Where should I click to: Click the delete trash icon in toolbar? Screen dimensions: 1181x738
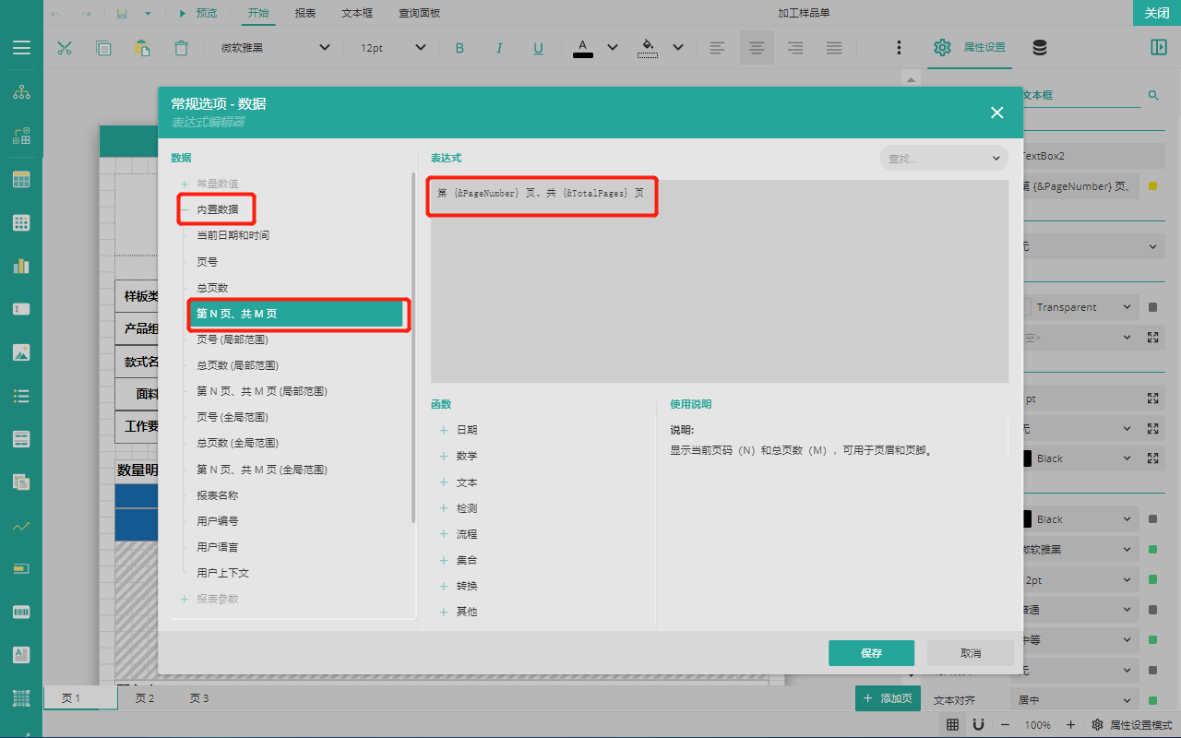[x=182, y=48]
